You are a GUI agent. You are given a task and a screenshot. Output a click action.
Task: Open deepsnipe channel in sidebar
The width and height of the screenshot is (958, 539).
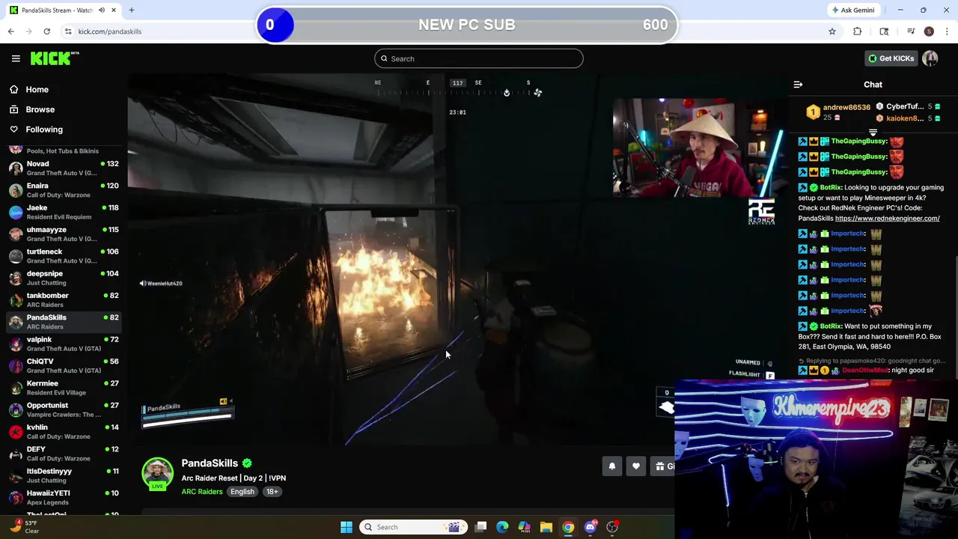(x=64, y=278)
